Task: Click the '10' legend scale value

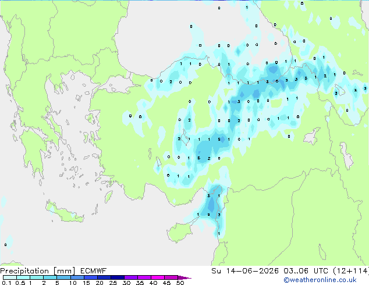Action: 73,283
